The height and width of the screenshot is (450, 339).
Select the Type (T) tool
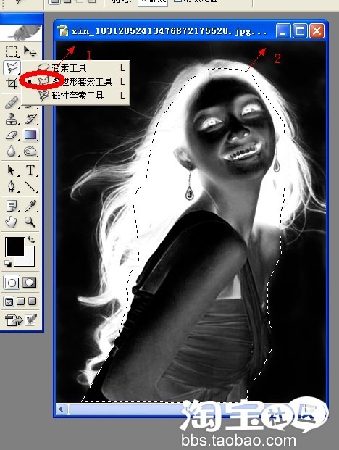[x=30, y=170]
